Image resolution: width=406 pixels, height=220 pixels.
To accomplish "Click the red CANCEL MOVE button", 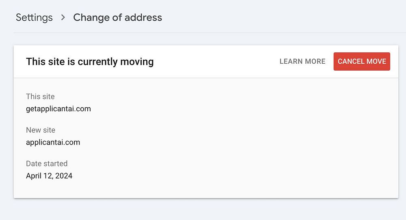I will click(x=362, y=61).
